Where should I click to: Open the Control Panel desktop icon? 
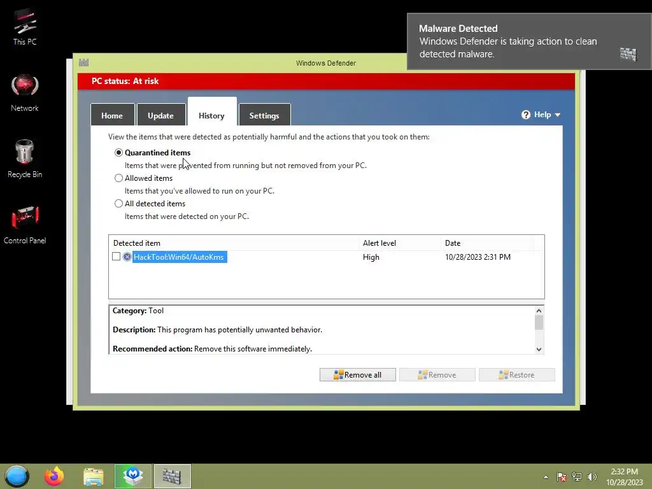[x=25, y=225]
